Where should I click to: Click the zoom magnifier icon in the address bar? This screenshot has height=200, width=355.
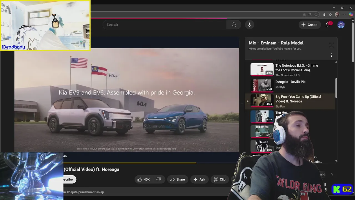click(x=310, y=14)
